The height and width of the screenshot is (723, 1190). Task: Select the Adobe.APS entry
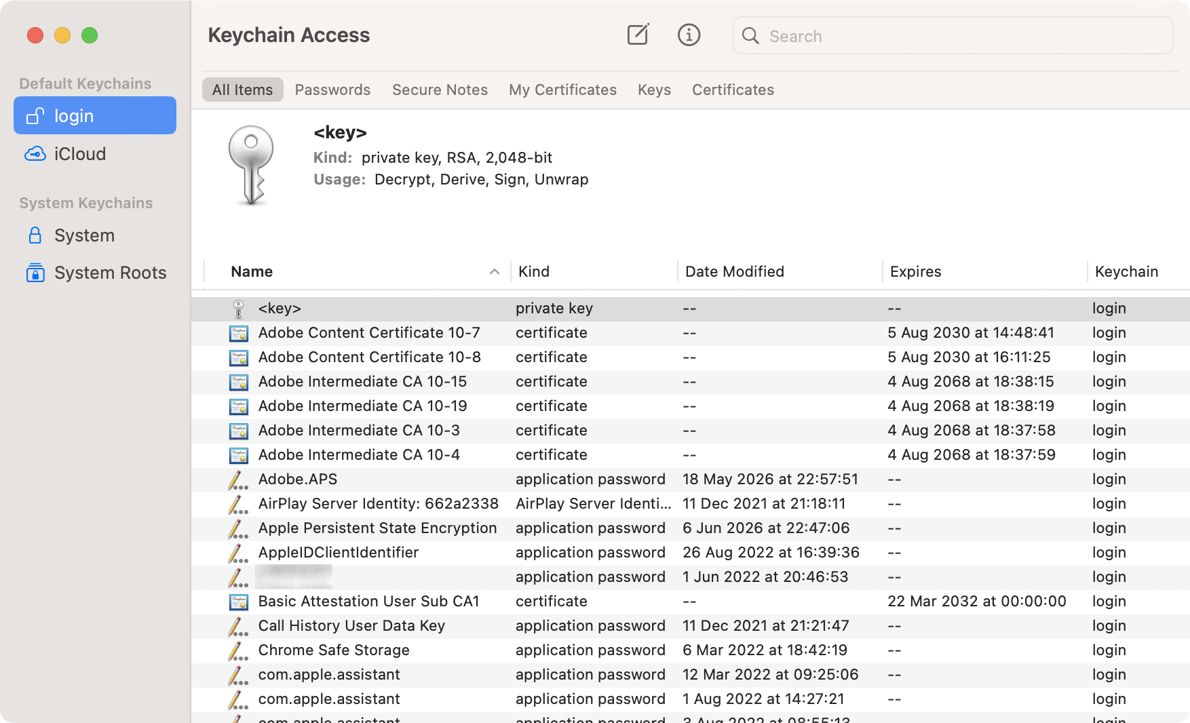691,480
